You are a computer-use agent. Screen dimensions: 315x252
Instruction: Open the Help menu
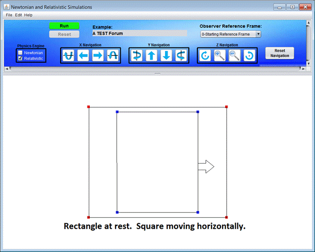[x=28, y=15]
